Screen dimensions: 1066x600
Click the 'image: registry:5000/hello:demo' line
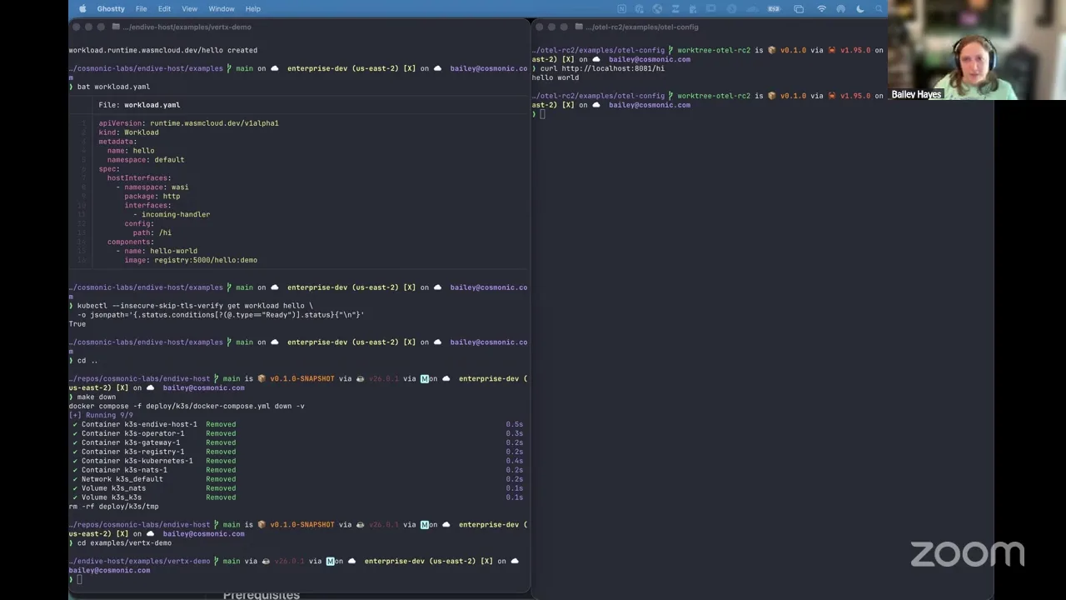coord(191,260)
